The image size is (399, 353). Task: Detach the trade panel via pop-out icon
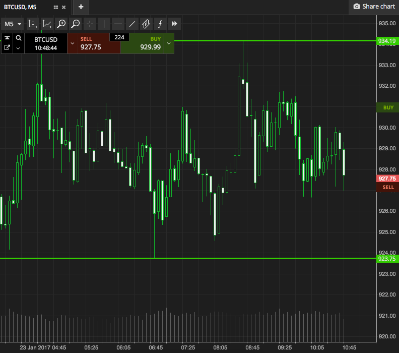(x=7, y=48)
